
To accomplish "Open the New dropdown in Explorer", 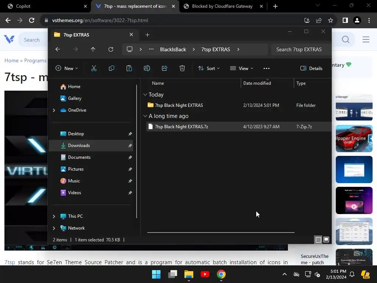I will (x=67, y=68).
